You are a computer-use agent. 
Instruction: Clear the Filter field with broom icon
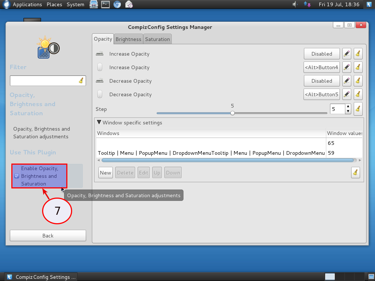click(81, 80)
